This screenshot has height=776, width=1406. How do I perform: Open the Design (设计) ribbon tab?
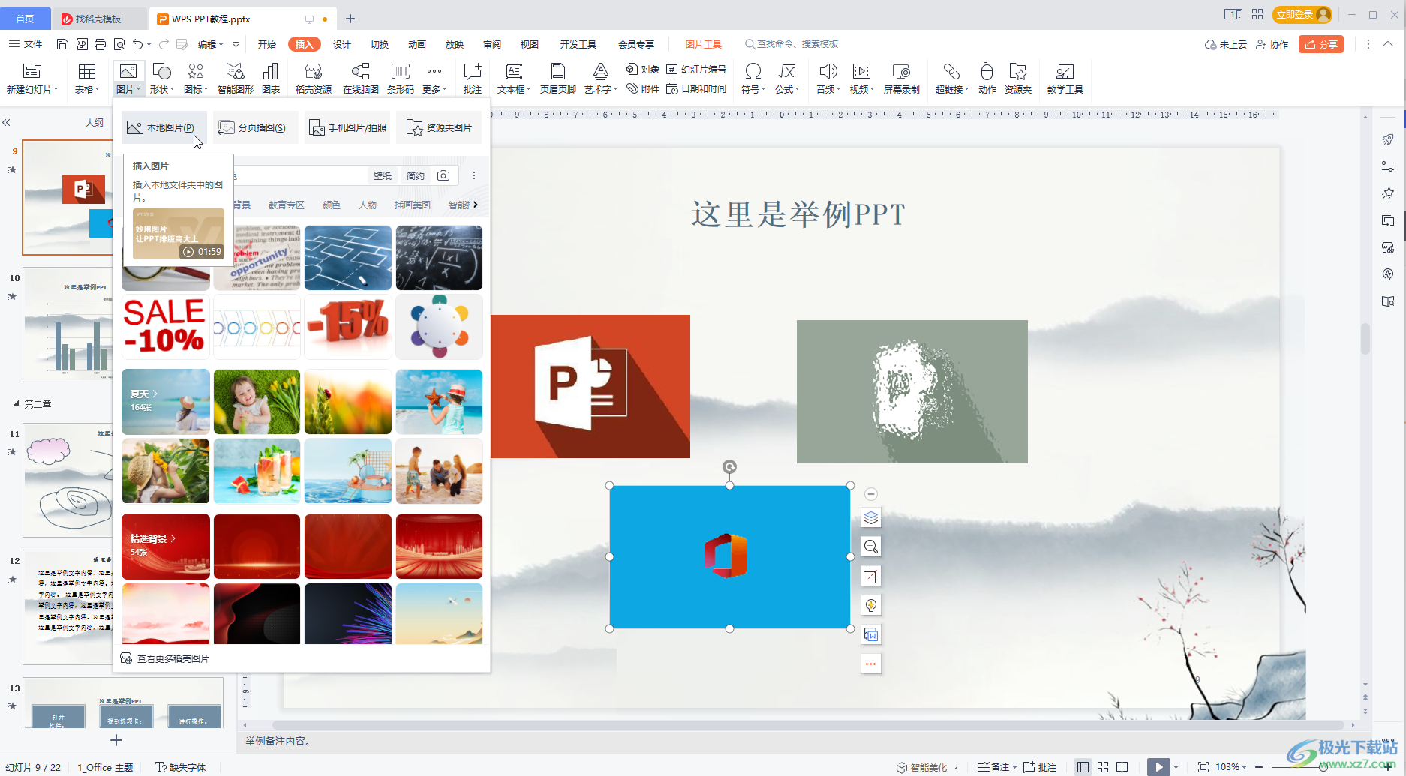coord(342,44)
